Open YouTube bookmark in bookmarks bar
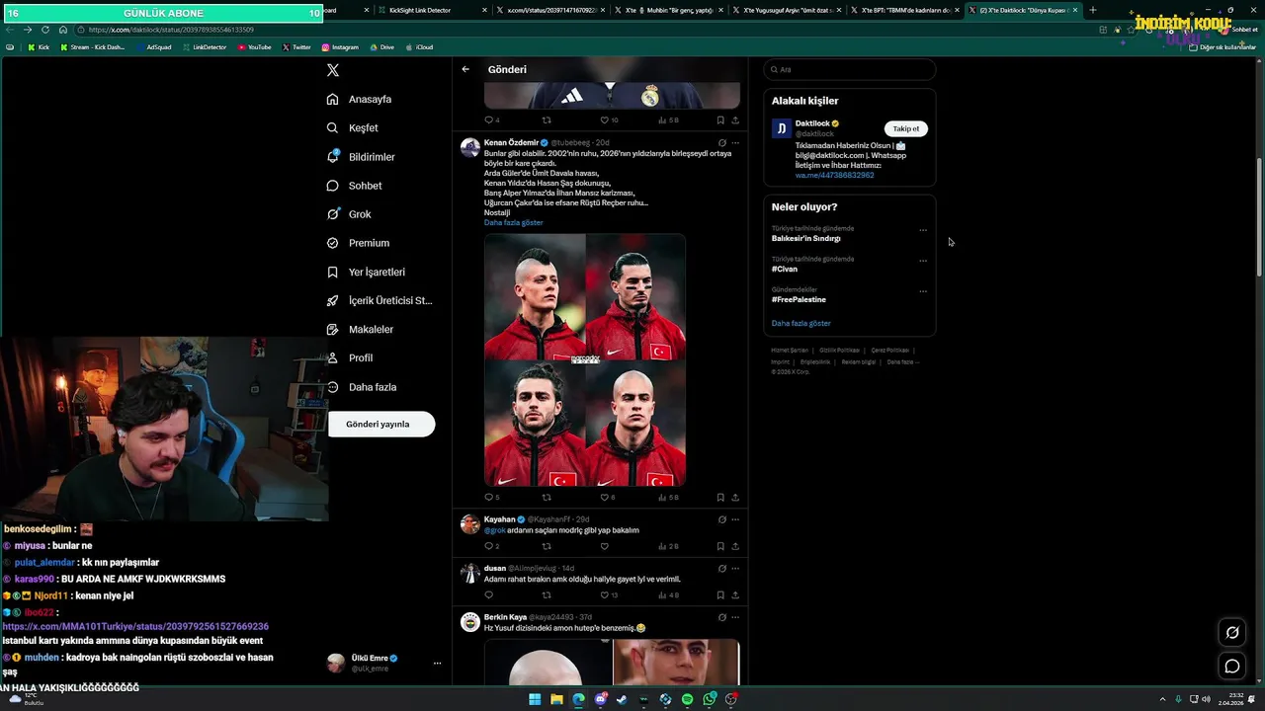 click(x=255, y=47)
